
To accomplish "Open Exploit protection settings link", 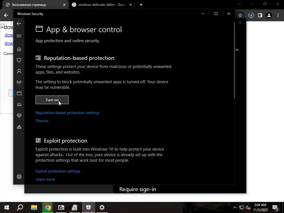I will (58, 171).
